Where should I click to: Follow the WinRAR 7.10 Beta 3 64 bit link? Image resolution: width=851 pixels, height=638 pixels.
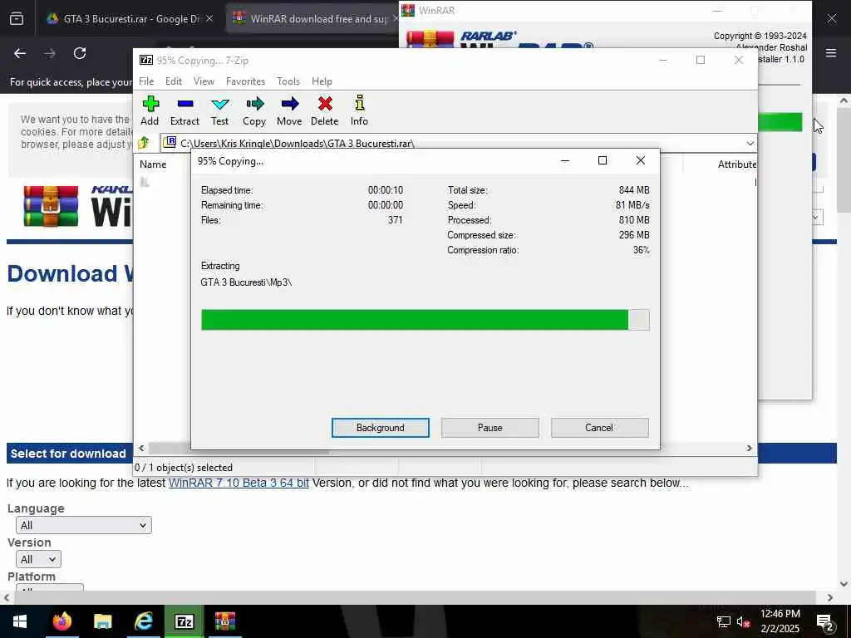[x=239, y=483]
